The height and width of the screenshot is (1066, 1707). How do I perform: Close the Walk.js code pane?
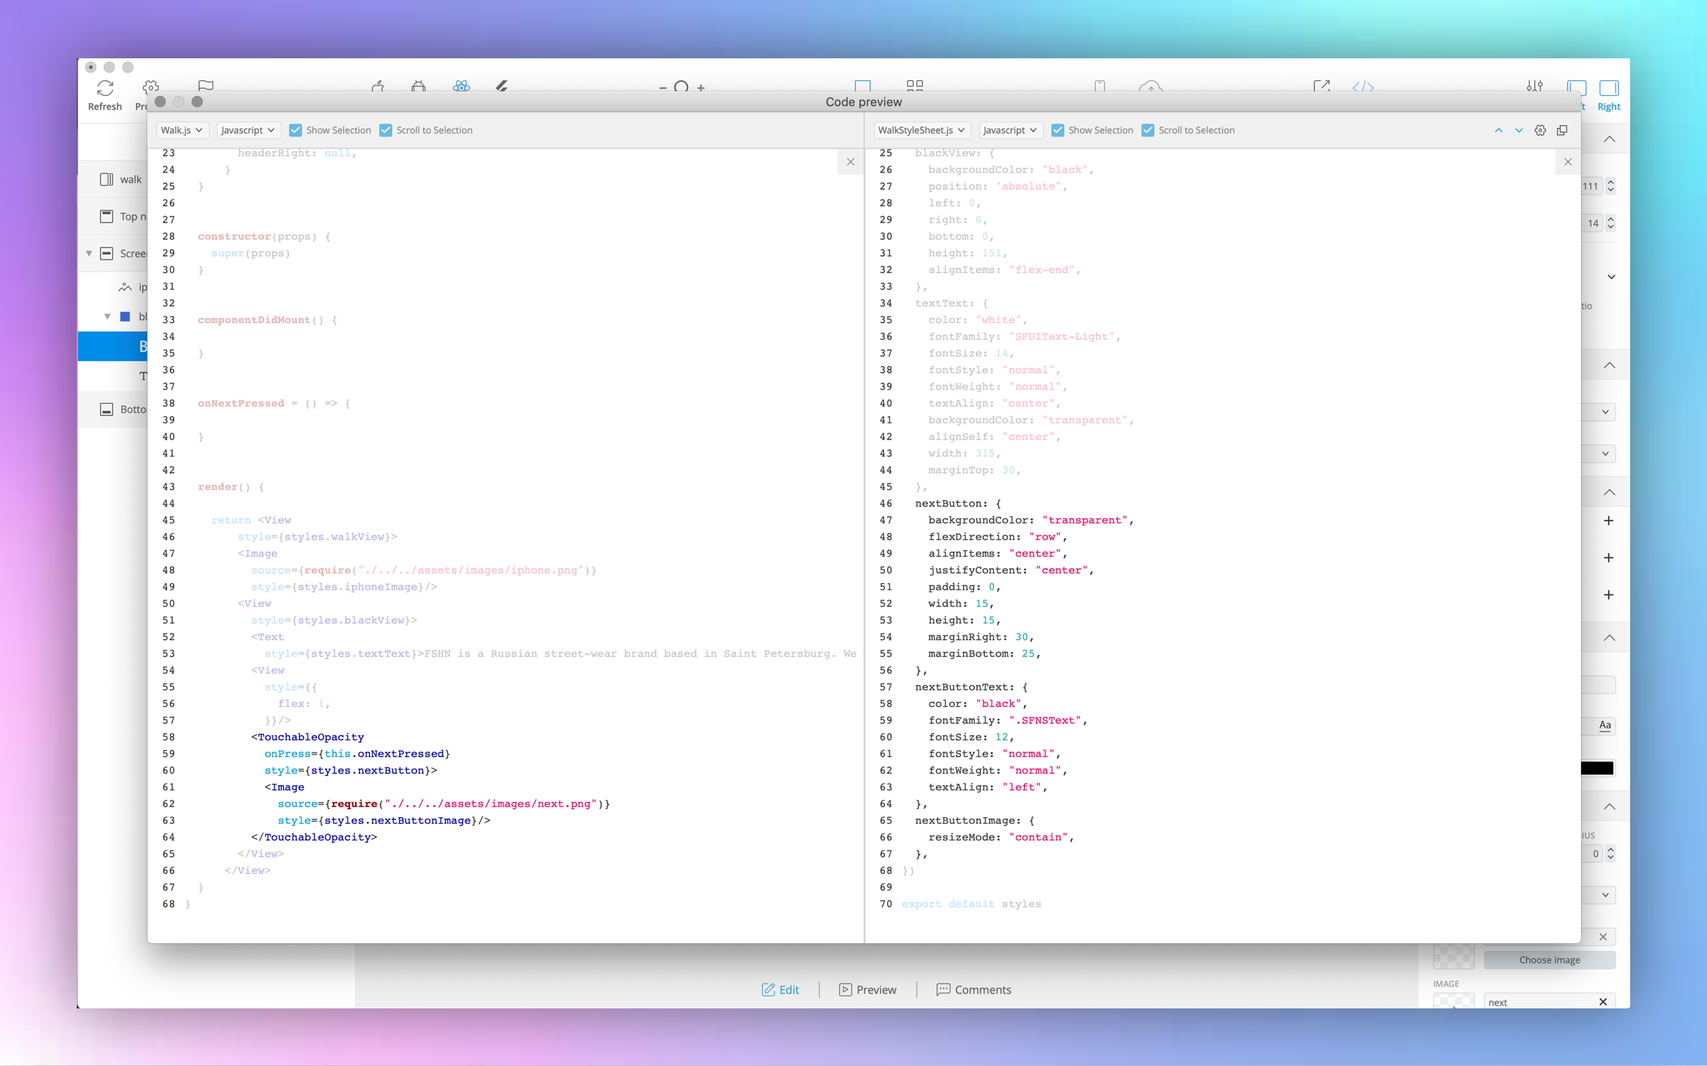pos(850,162)
